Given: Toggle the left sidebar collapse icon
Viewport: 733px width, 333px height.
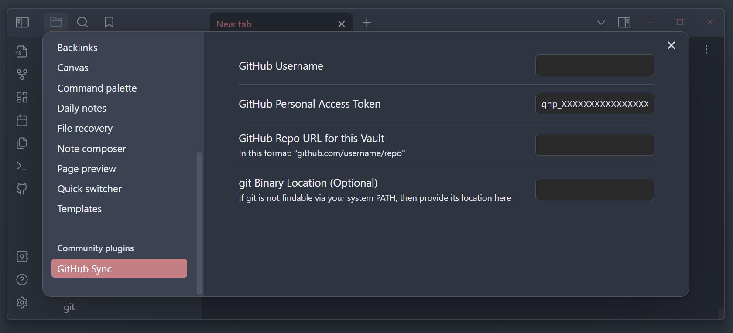Looking at the screenshot, I should click(22, 22).
